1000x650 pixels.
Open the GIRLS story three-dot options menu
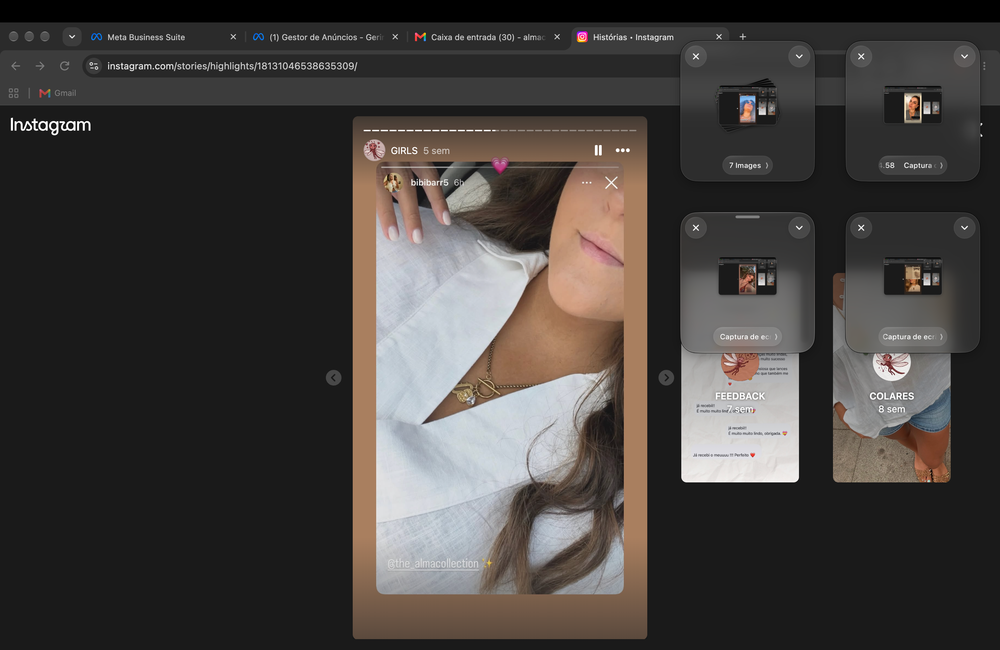pyautogui.click(x=623, y=150)
